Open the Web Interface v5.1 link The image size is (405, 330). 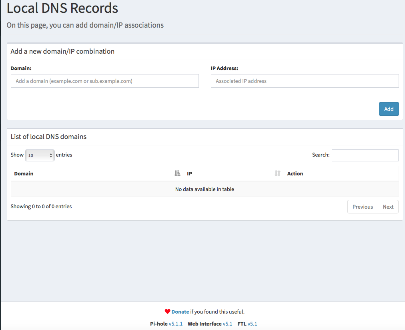click(x=227, y=324)
